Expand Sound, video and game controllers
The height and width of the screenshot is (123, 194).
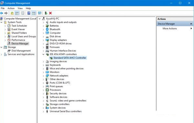coord(43,101)
